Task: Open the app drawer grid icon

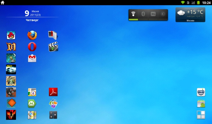Action: click(201, 115)
